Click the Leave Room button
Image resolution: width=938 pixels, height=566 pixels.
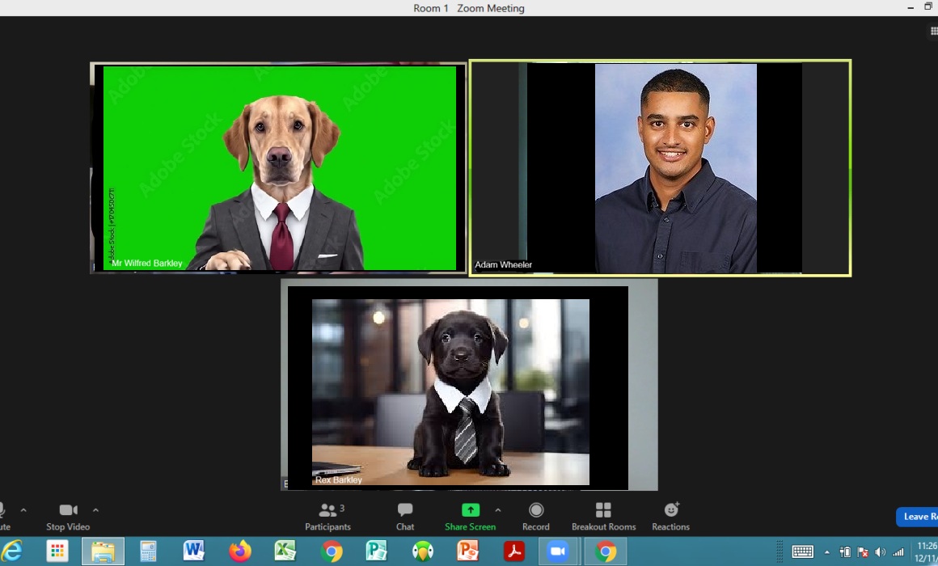(917, 517)
